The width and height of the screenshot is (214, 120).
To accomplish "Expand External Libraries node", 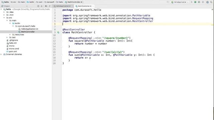I will [x=1, y=54].
